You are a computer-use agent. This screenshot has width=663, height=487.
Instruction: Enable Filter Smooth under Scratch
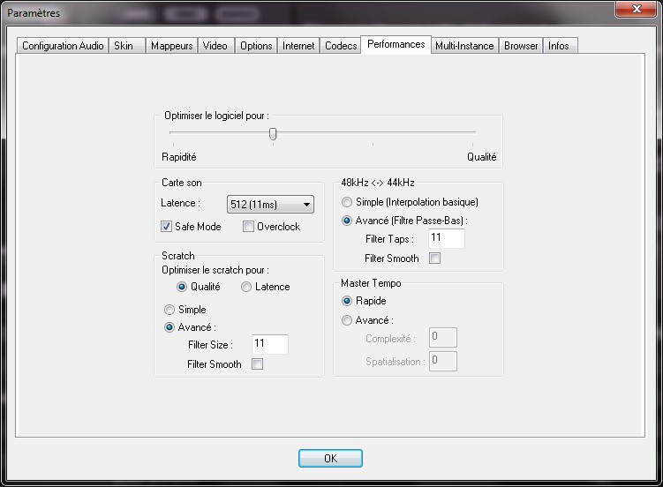258,364
